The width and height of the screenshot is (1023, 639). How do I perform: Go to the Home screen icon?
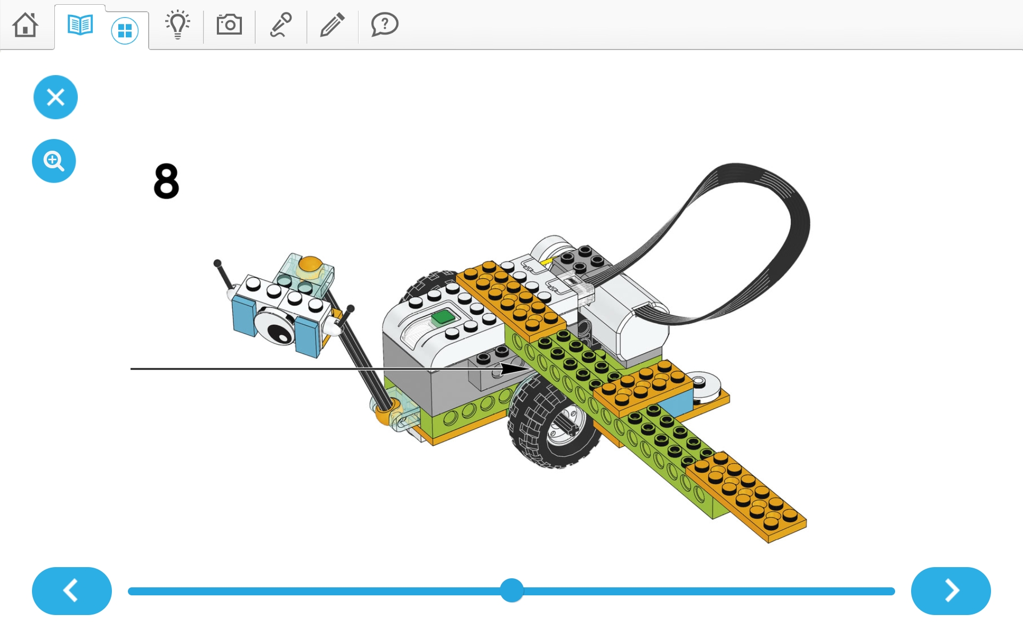tap(25, 24)
